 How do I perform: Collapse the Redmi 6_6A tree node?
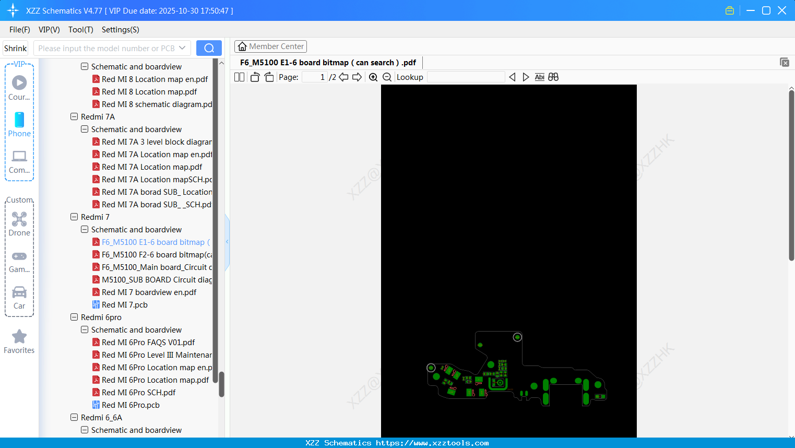(x=74, y=417)
